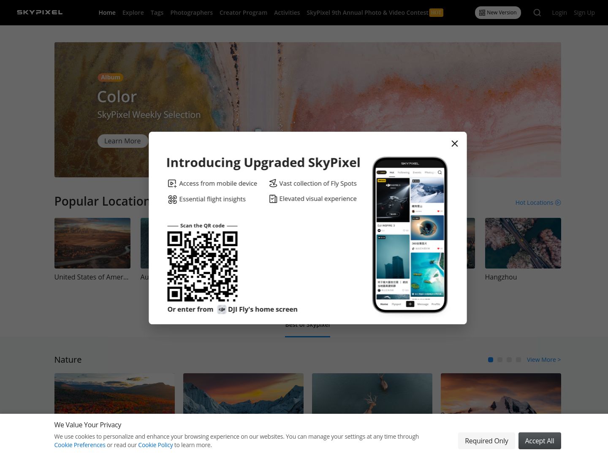Viewport: 608px width, 456px height.
Task: Open the search magnifier icon
Action: (537, 13)
